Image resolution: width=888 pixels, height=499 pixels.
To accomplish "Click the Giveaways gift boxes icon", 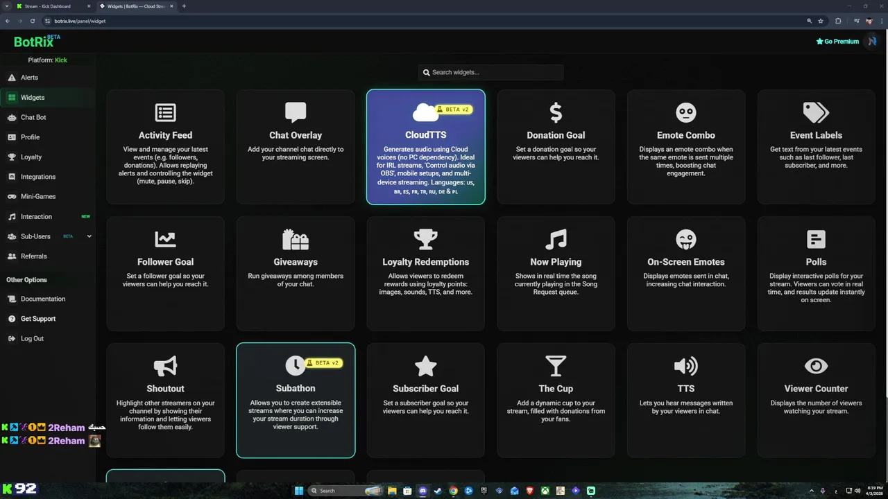I will [296, 239].
